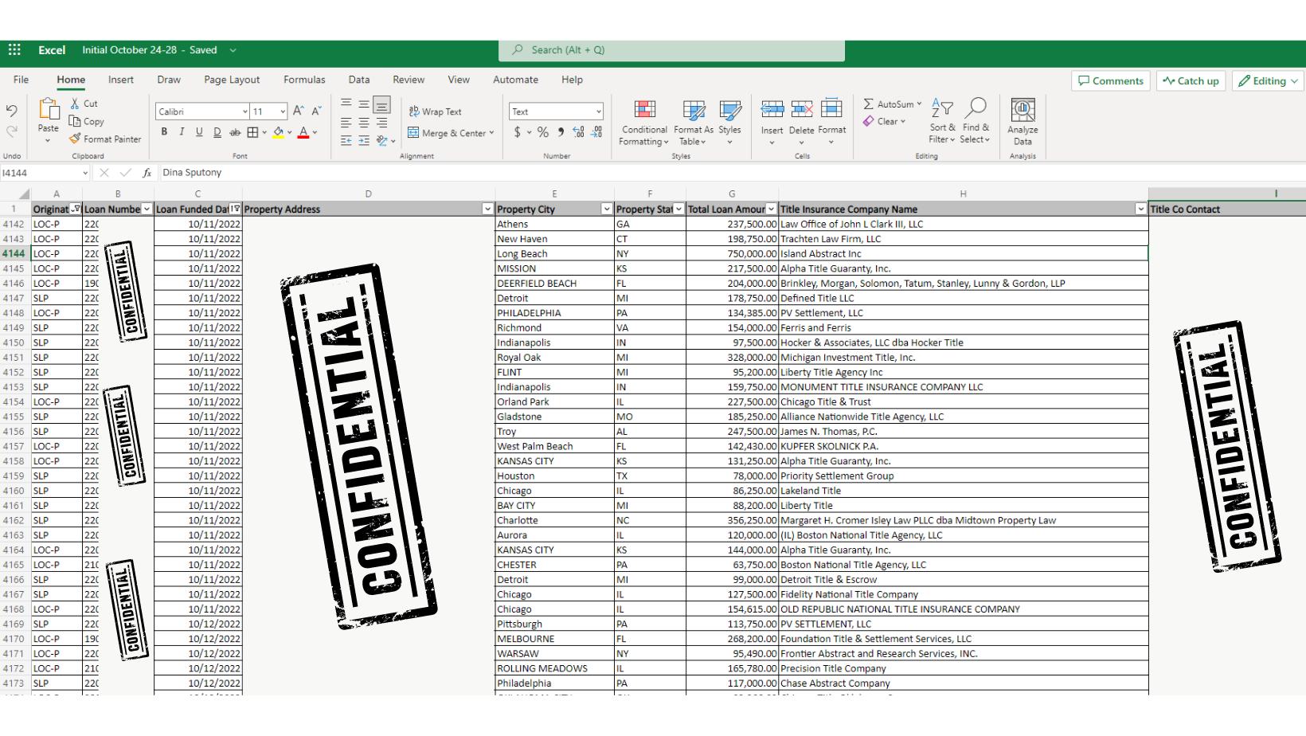Toggle Italic formatting
The width and height of the screenshot is (1306, 736).
coord(182,132)
